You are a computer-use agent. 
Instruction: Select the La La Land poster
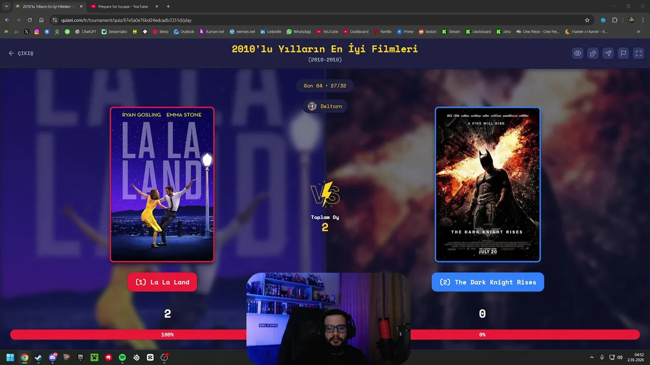coord(162,185)
